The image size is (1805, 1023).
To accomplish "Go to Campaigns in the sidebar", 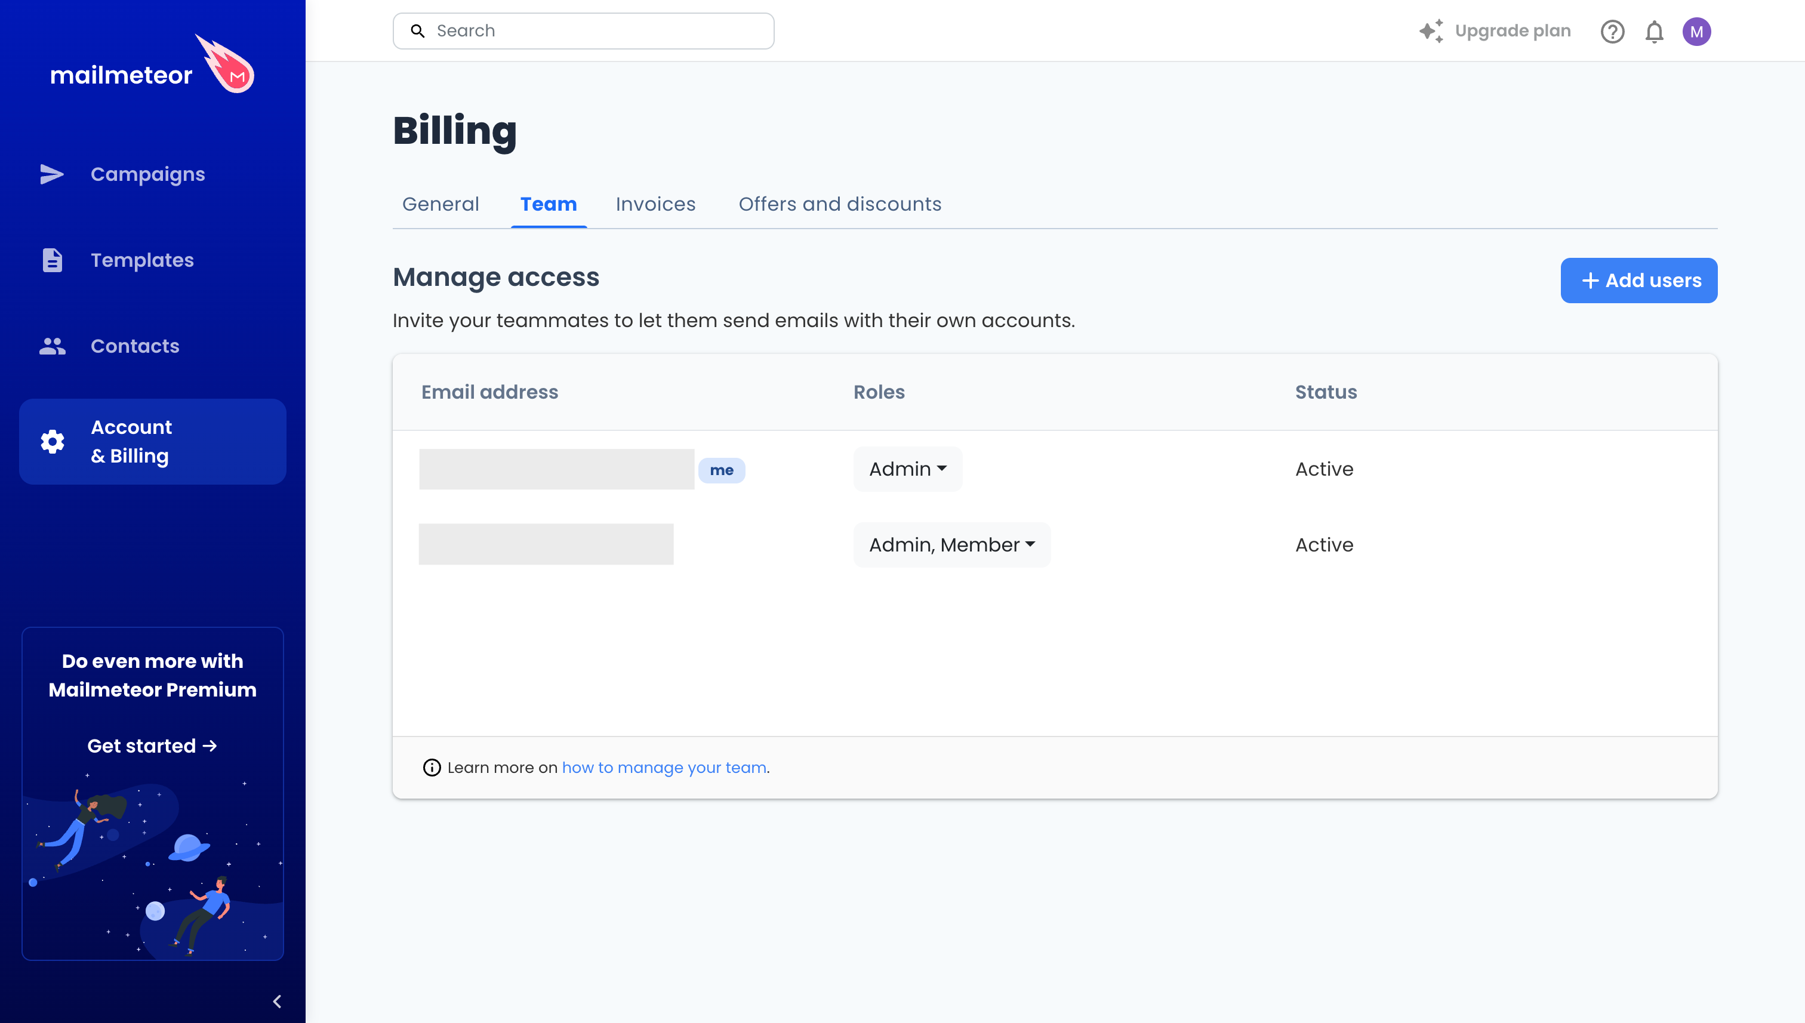I will pos(152,174).
